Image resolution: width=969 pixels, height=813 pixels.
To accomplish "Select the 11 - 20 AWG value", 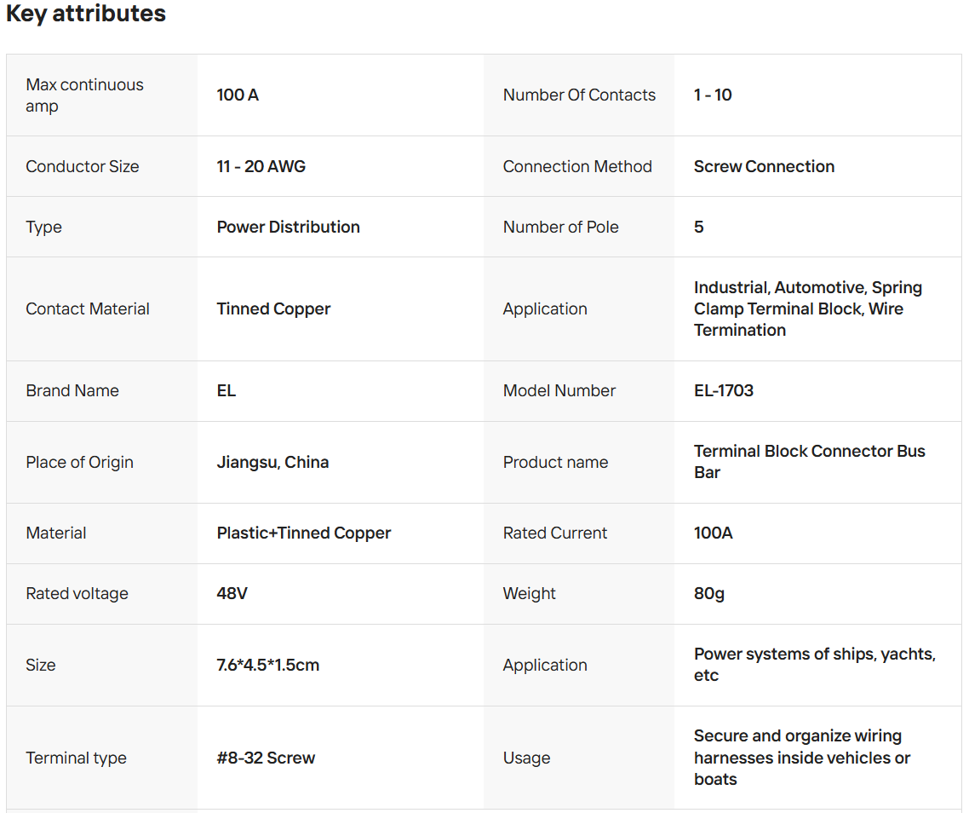I will tap(261, 166).
